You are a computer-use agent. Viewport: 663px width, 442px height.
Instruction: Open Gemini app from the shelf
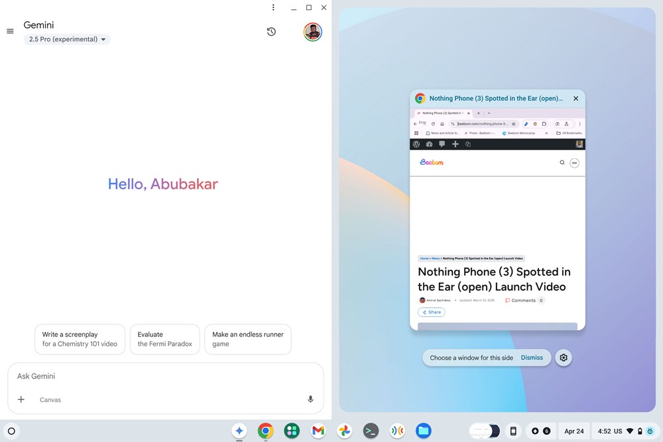click(x=239, y=431)
